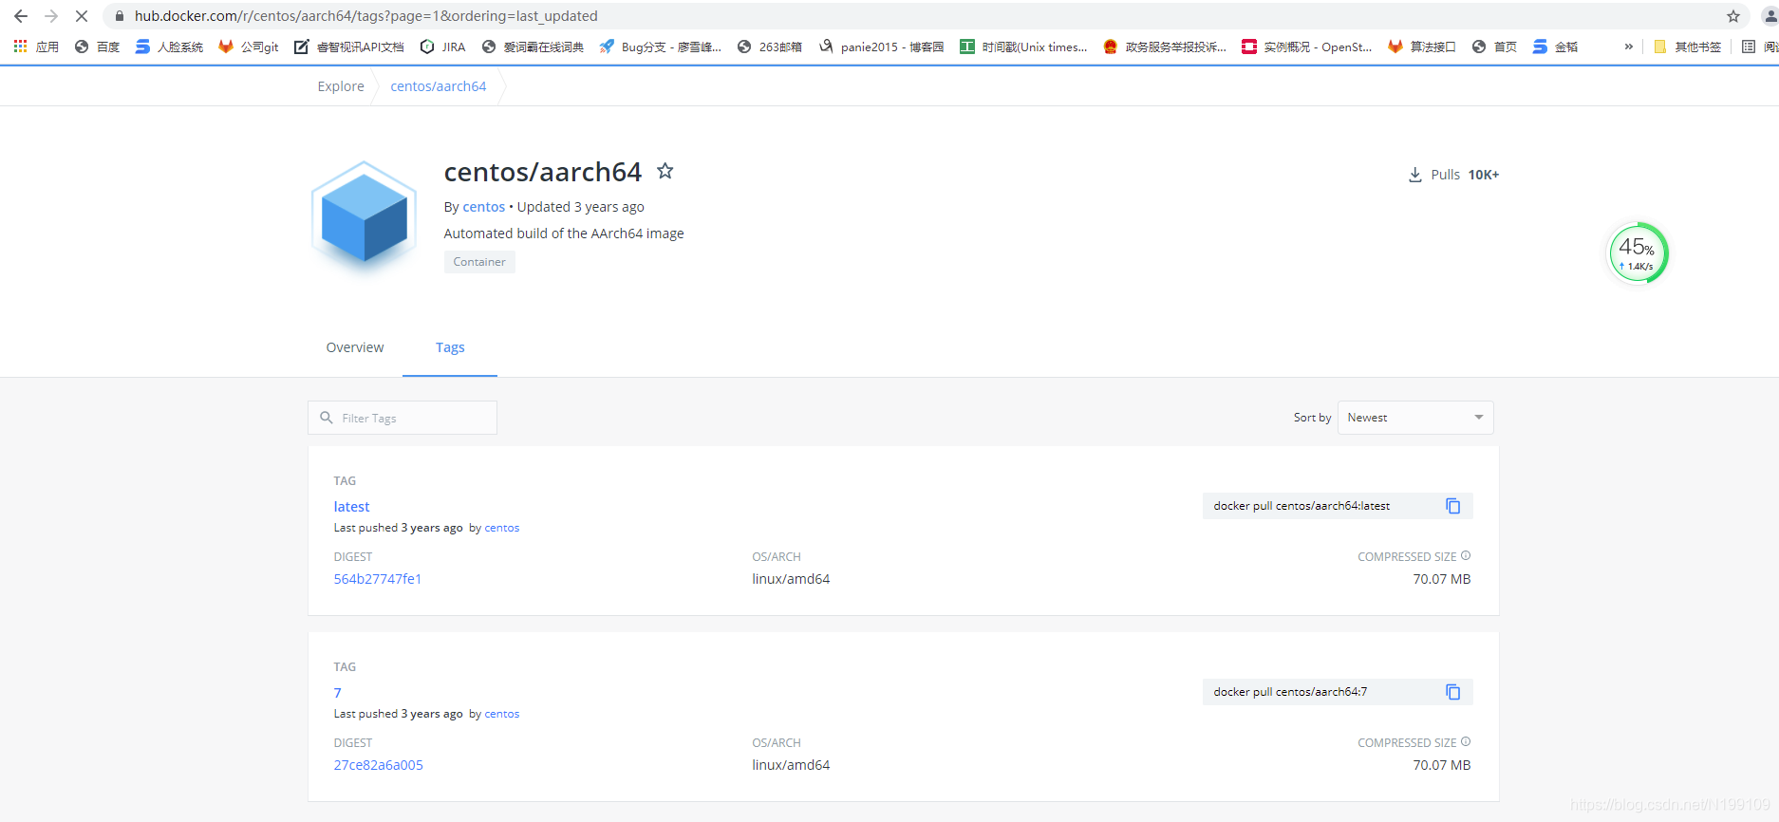Star the centos/aarch64 repository
This screenshot has width=1779, height=822.
point(665,171)
